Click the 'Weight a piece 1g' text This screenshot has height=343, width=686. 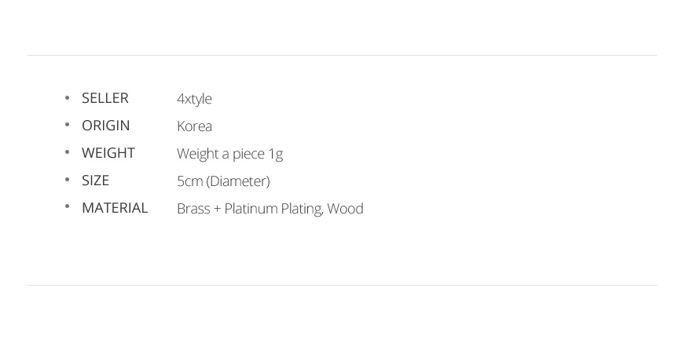point(229,154)
